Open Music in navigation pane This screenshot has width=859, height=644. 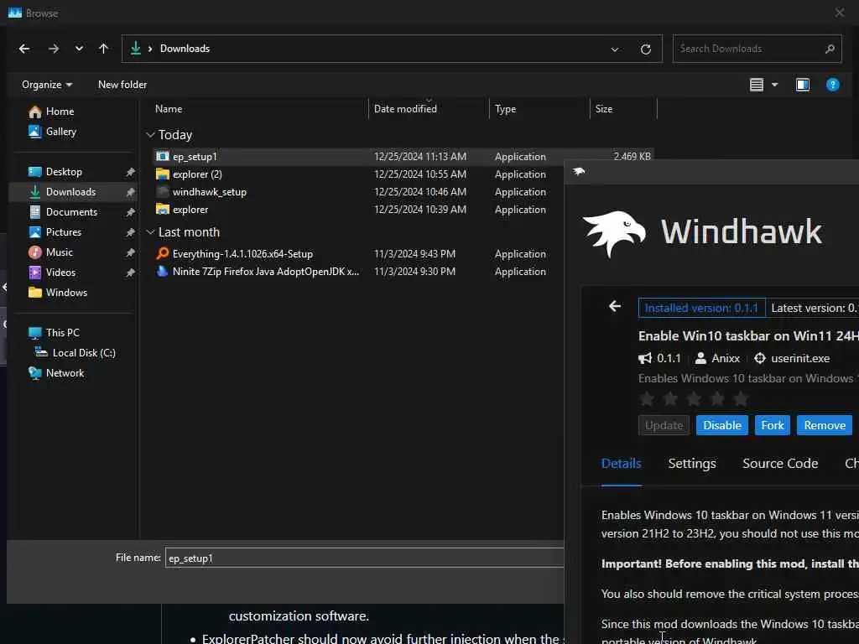(x=59, y=252)
